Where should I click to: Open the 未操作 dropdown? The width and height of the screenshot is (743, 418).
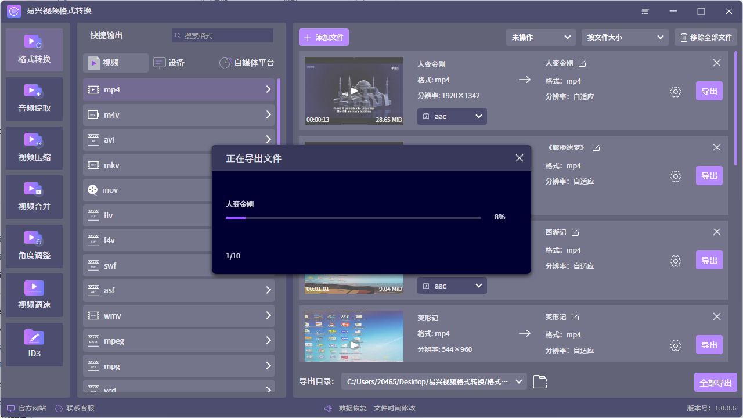[540, 37]
